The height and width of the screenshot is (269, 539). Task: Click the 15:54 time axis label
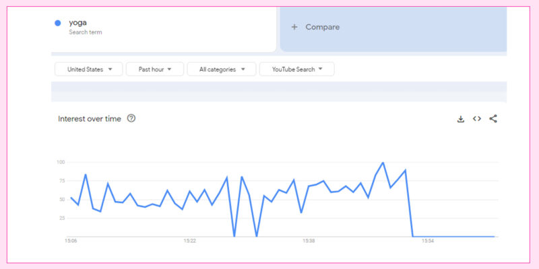point(427,240)
